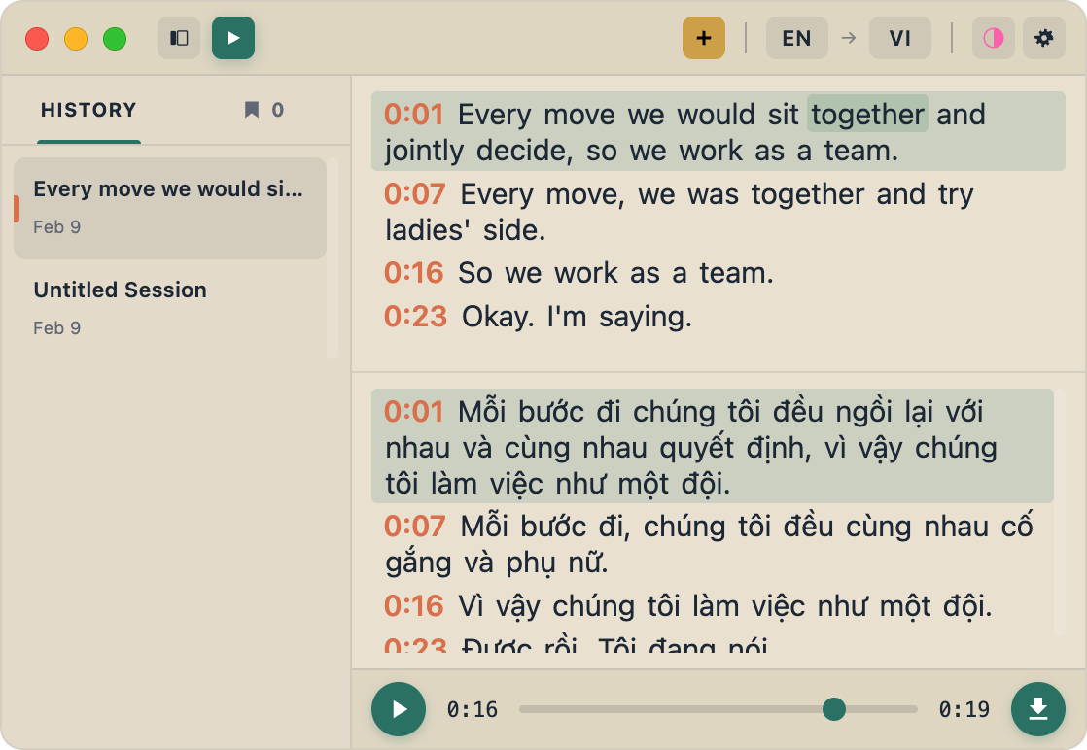Open settings with the gear icon
This screenshot has height=750, width=1087.
[x=1043, y=38]
